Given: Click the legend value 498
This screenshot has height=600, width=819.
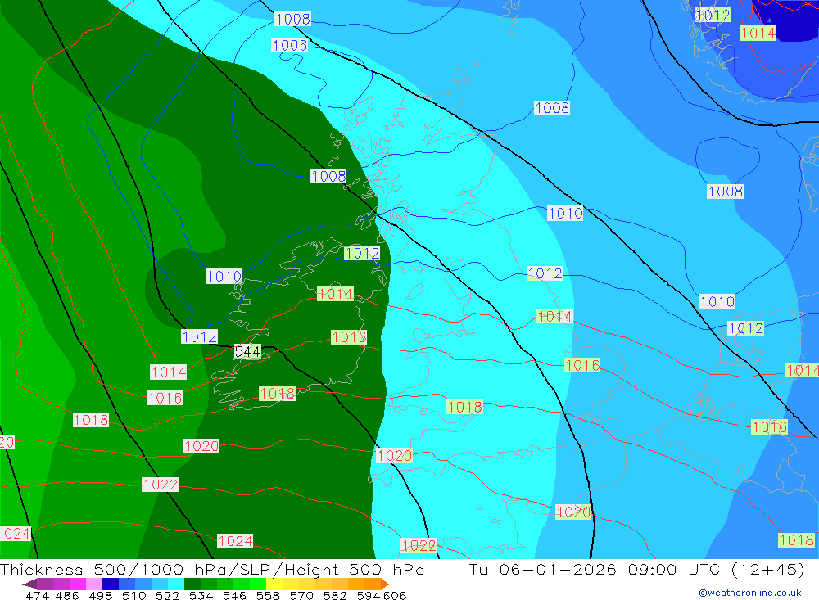Looking at the screenshot, I should [100, 595].
